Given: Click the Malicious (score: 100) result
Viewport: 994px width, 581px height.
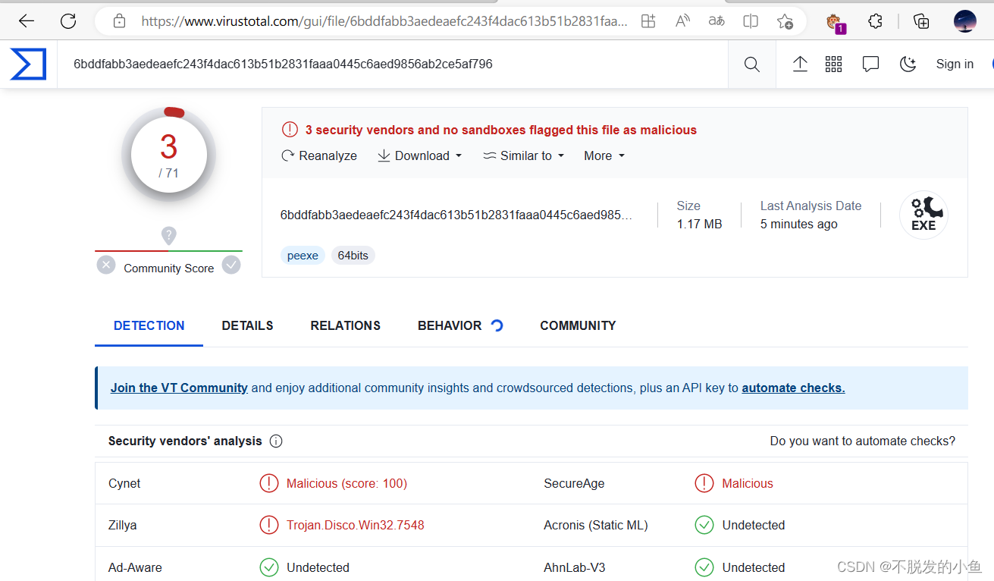Looking at the screenshot, I should [346, 483].
